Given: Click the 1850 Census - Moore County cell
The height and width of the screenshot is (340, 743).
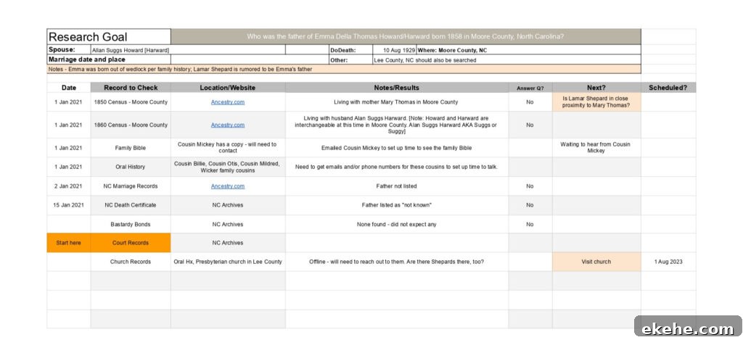Looking at the screenshot, I should pyautogui.click(x=131, y=101).
